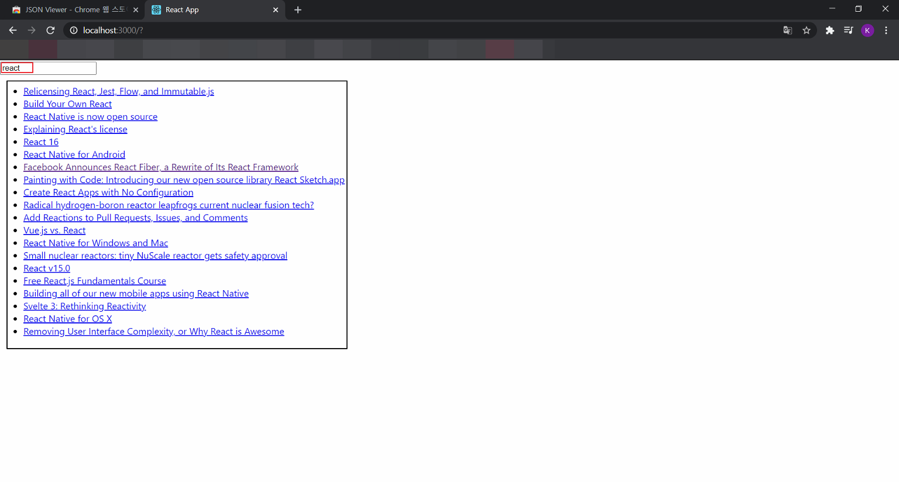899x482 pixels.
Task: Bookmark this page with the star
Action: (807, 30)
